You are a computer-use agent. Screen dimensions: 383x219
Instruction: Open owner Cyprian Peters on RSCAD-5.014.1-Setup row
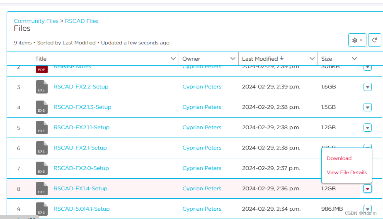pyautogui.click(x=202, y=209)
